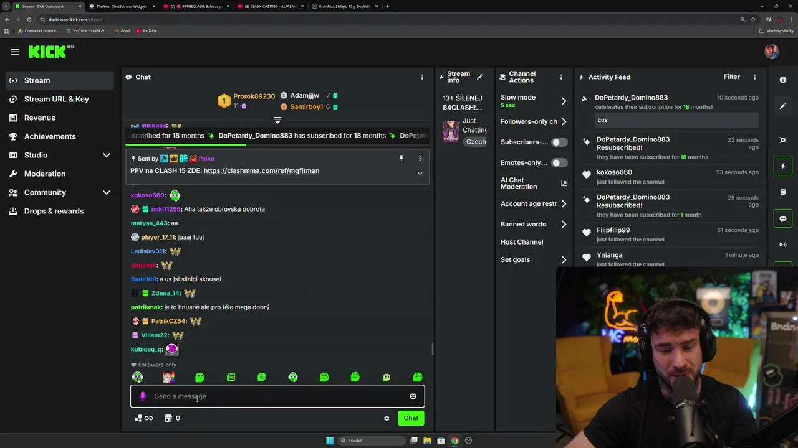Open chat settings gear icon
798x448 pixels.
pyautogui.click(x=387, y=418)
